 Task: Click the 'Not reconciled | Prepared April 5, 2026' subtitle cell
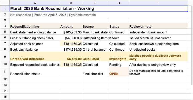pyautogui.click(x=99, y=14)
